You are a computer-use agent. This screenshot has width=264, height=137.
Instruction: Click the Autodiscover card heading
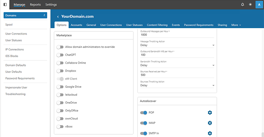(148, 101)
